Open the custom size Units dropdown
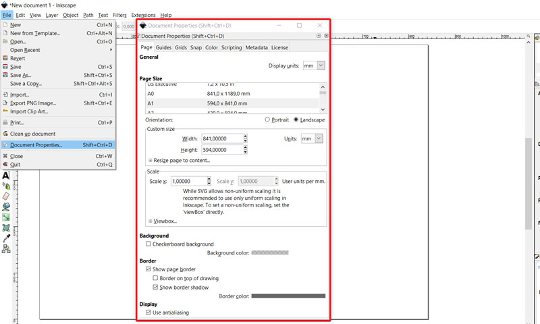Image resolution: width=540 pixels, height=324 pixels. coord(312,138)
